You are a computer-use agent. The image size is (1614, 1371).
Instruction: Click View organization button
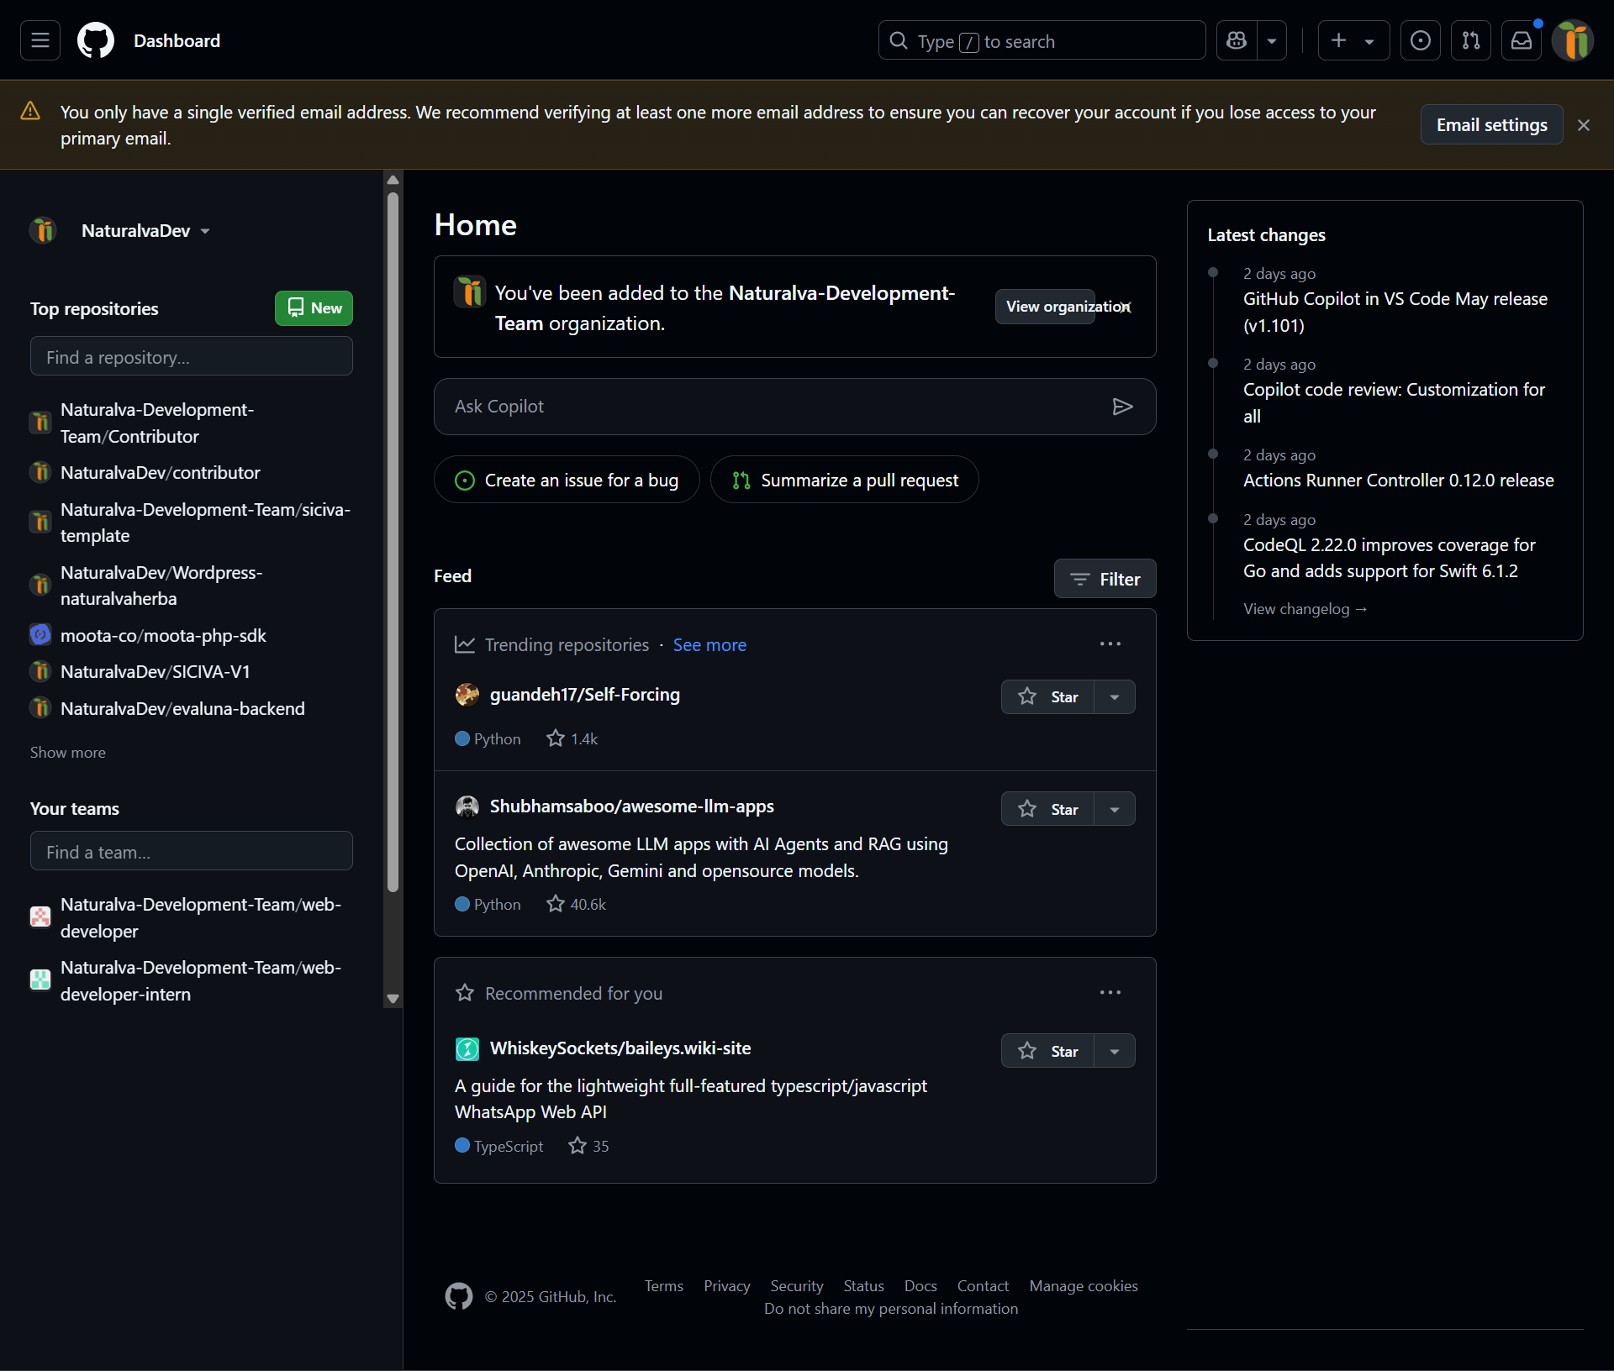[x=1046, y=307]
